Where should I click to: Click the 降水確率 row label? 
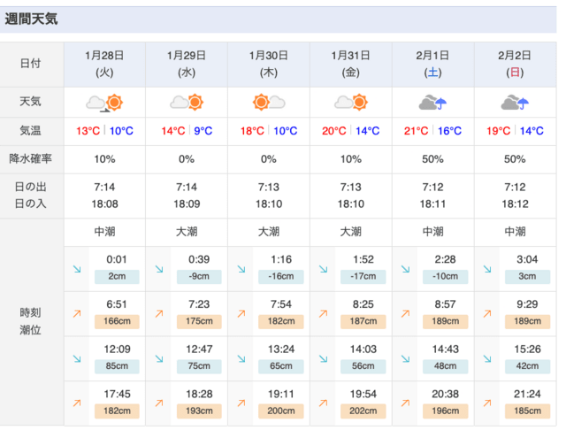[31, 158]
